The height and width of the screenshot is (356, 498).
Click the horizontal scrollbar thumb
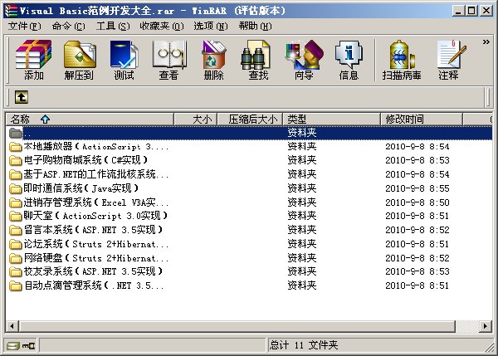(x=237, y=326)
